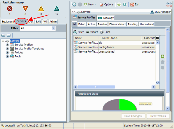This screenshot has width=174, height=129.
Task: Open the New dropdown arrow
Action: [x=96, y=4]
